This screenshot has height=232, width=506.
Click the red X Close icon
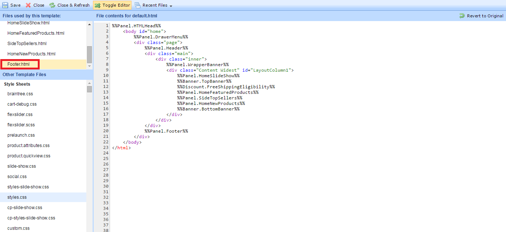point(28,5)
